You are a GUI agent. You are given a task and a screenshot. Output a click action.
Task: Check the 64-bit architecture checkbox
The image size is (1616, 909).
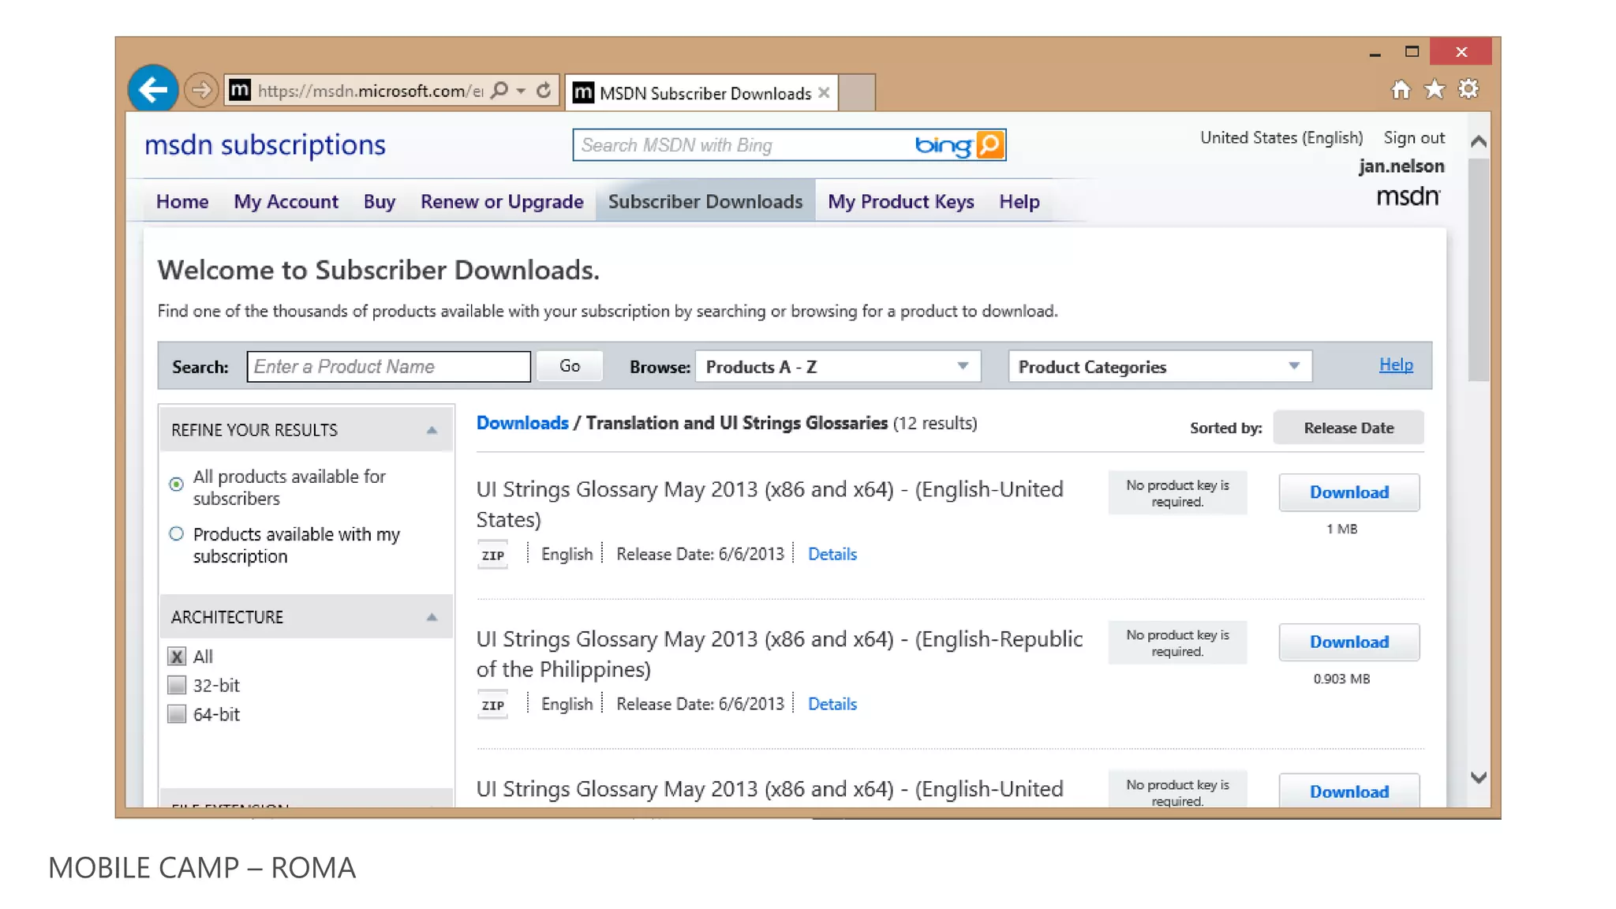pos(177,714)
